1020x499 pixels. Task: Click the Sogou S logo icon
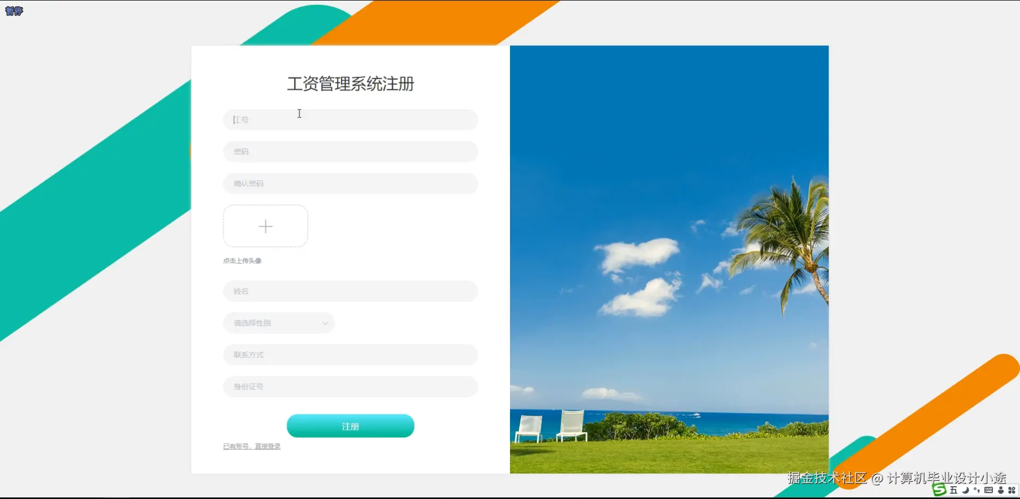click(x=940, y=489)
